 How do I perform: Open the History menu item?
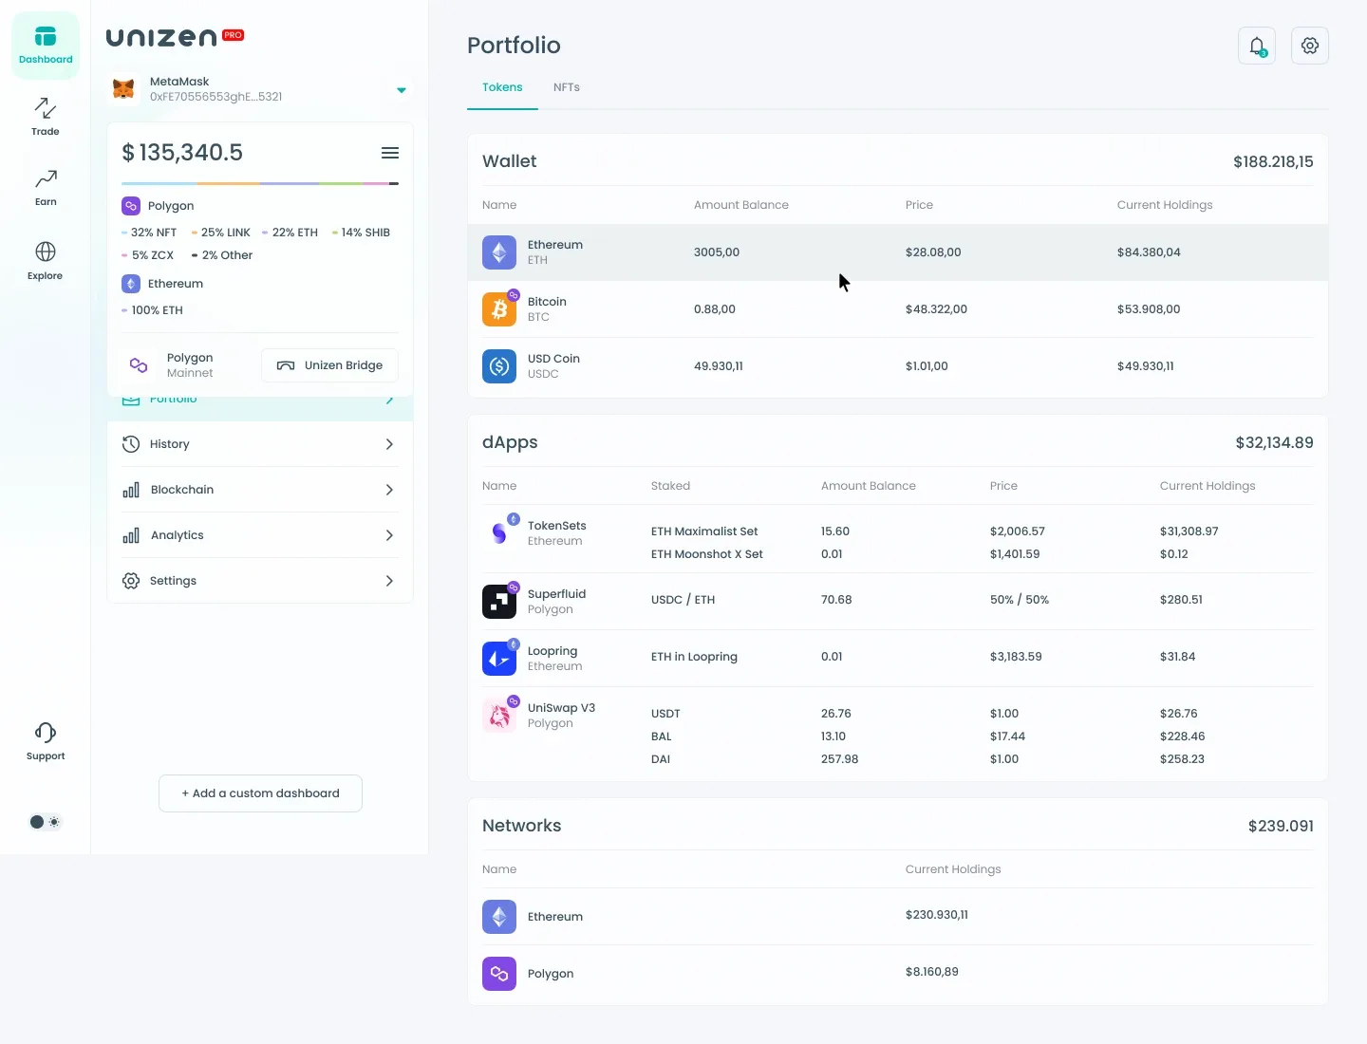[x=260, y=444]
